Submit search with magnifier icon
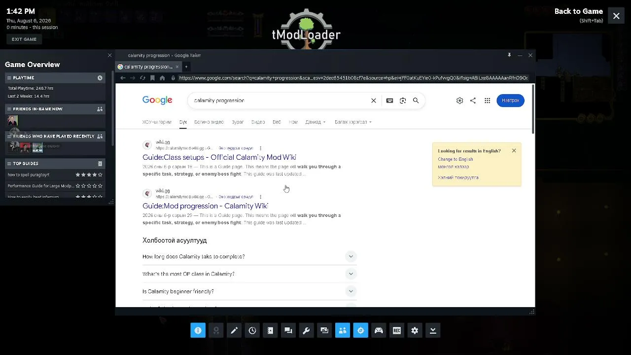Image resolution: width=631 pixels, height=355 pixels. click(416, 101)
